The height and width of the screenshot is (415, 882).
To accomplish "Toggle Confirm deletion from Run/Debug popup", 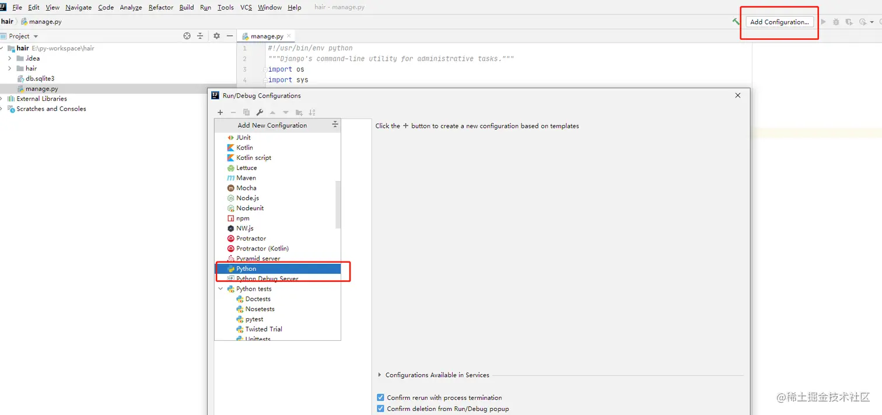I will click(x=381, y=409).
